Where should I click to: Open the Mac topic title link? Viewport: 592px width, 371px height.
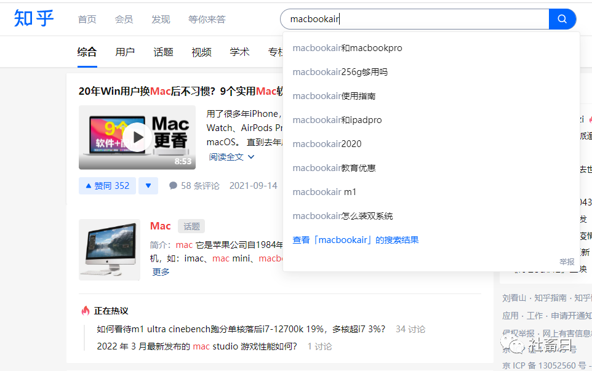[161, 226]
